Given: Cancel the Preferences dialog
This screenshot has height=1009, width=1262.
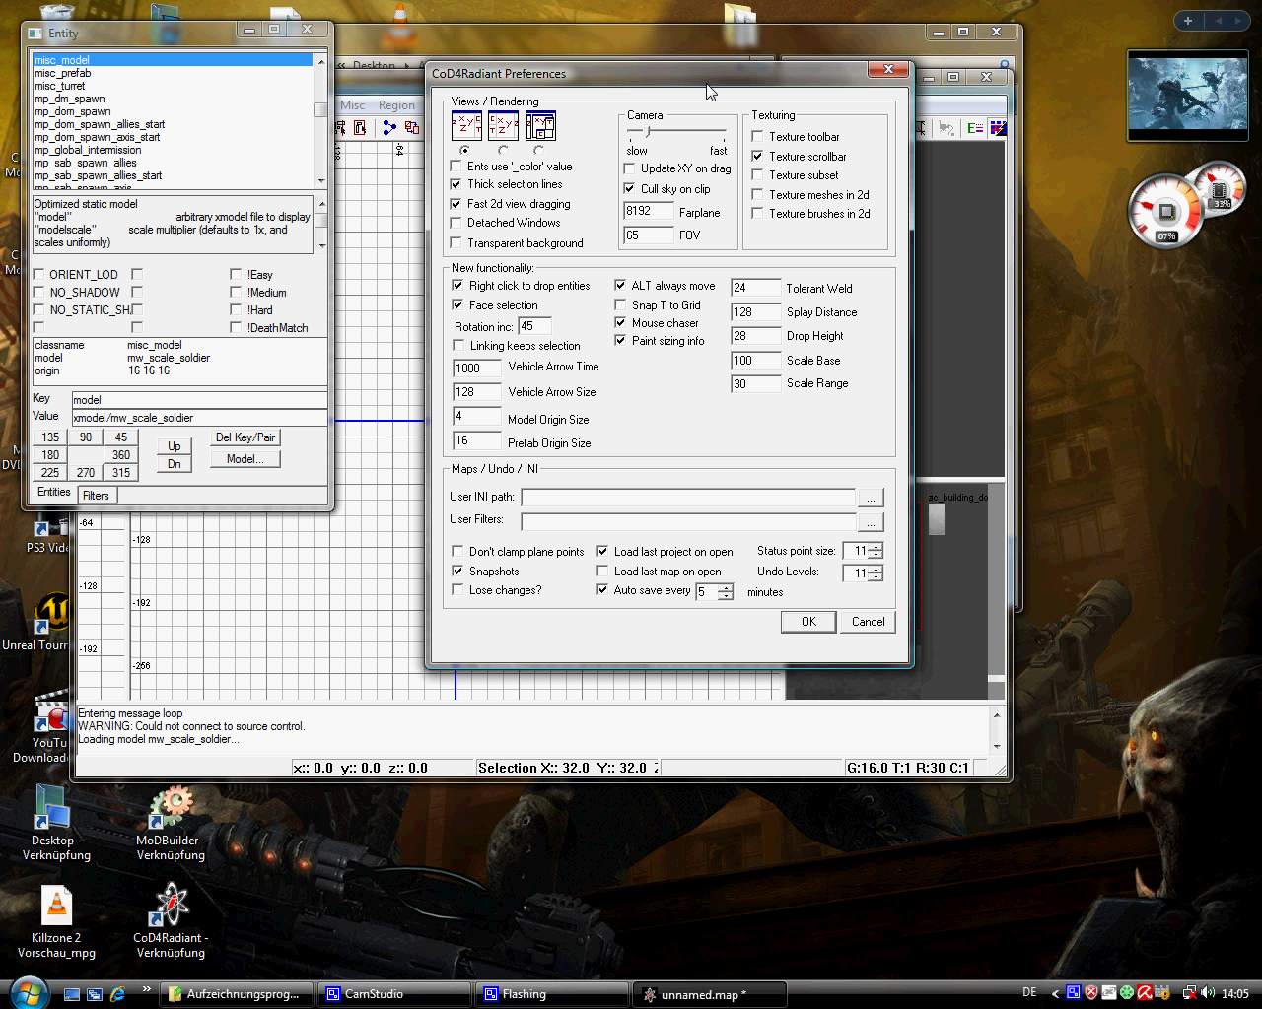Looking at the screenshot, I should coord(868,622).
